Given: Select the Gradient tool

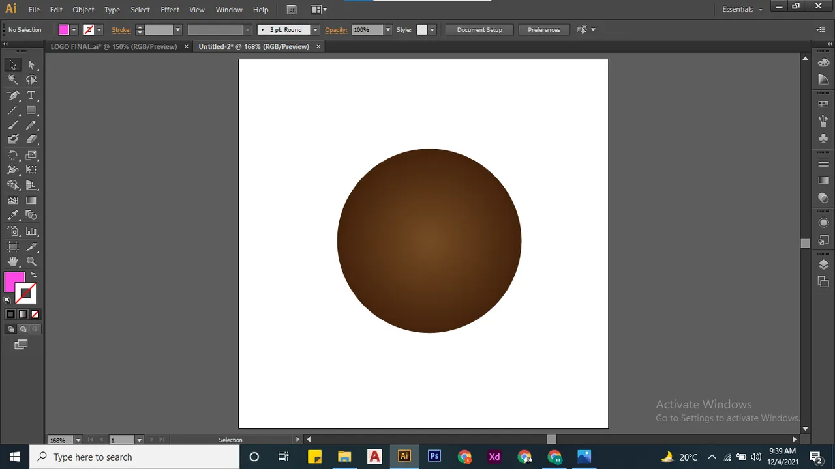Looking at the screenshot, I should point(31,201).
